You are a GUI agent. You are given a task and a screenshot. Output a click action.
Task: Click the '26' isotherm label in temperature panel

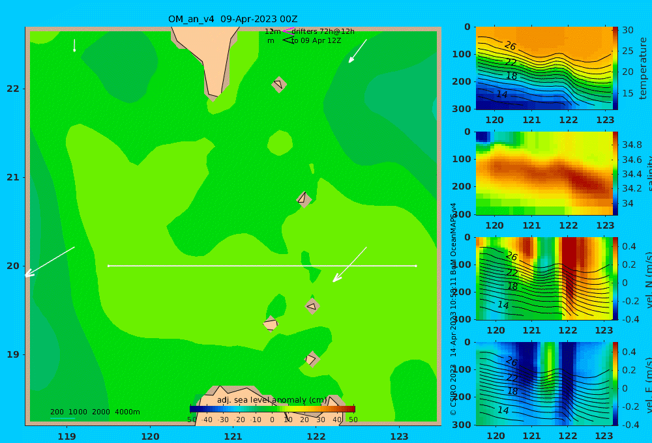coord(511,46)
